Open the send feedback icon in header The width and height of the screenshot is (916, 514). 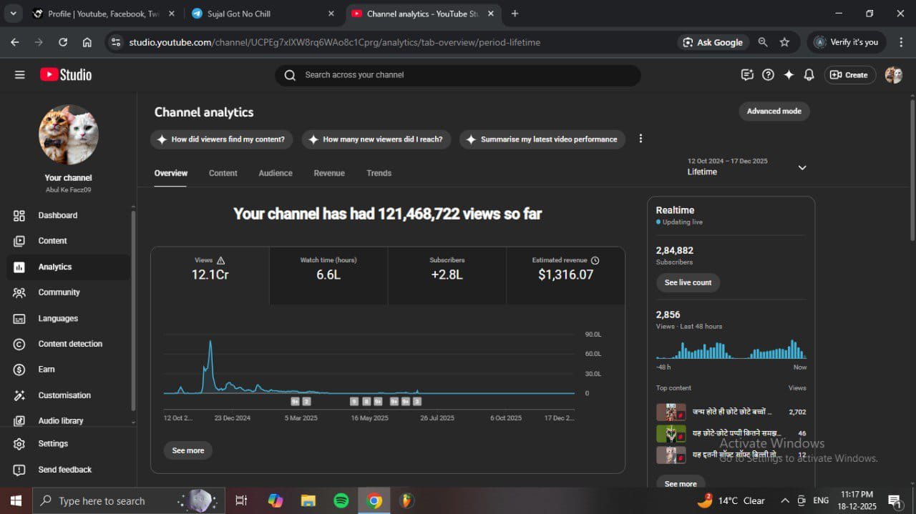(747, 75)
